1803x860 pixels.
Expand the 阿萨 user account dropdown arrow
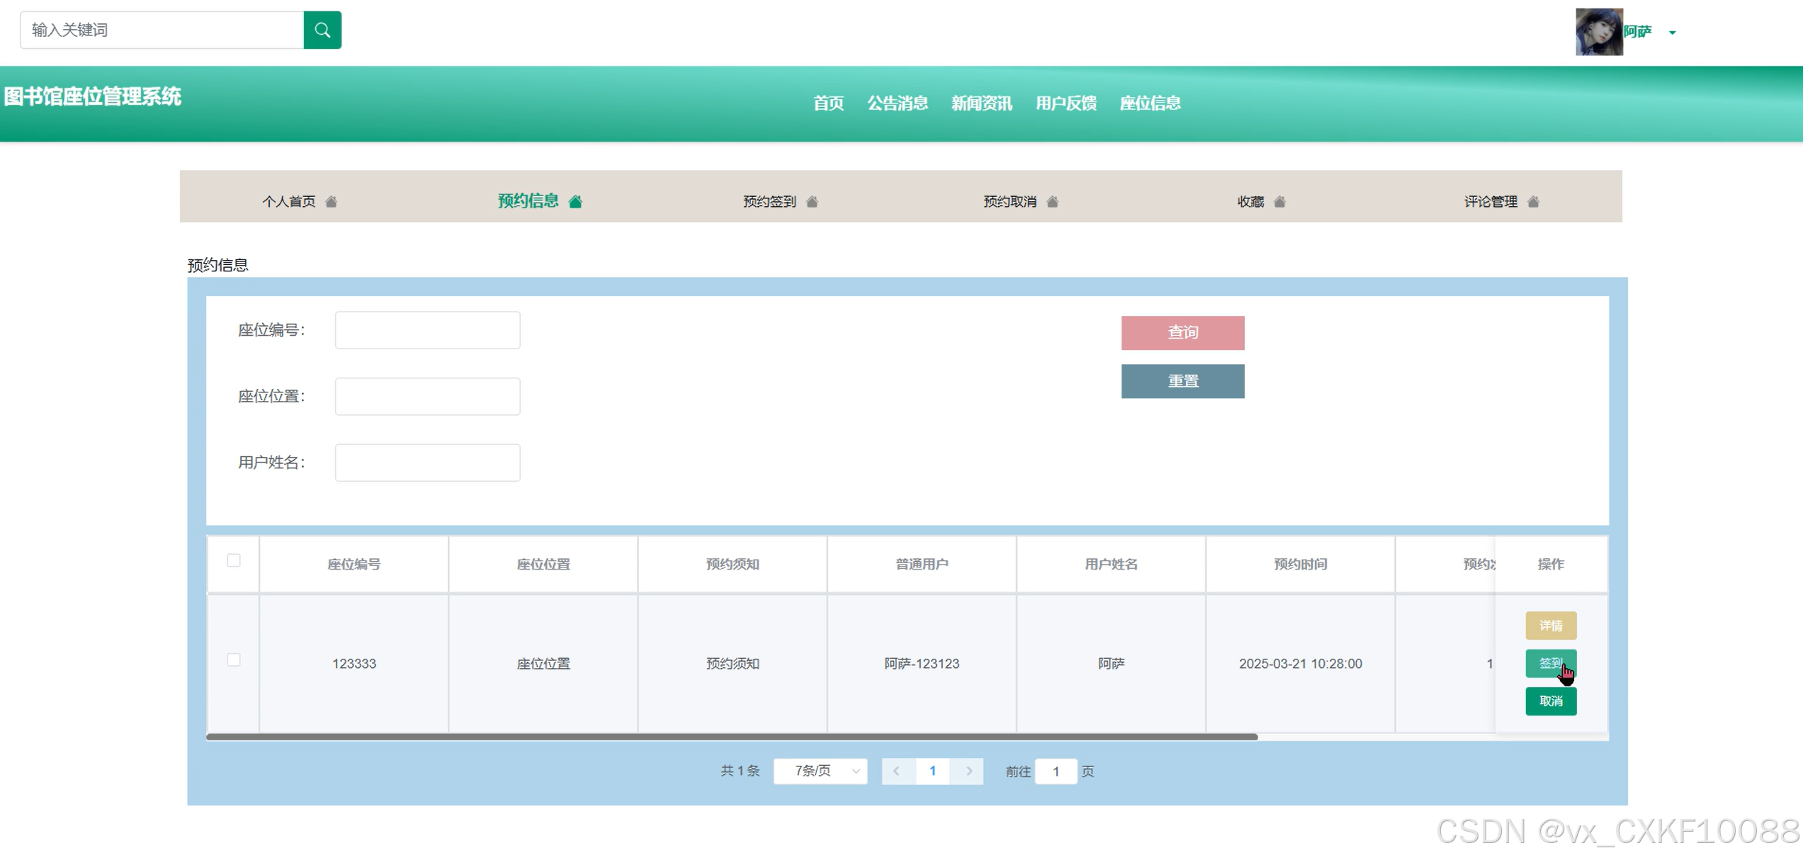pos(1672,33)
